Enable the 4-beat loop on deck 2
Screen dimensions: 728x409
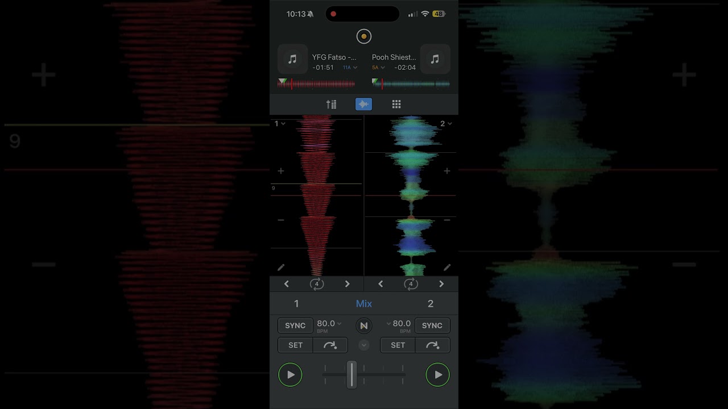click(411, 284)
